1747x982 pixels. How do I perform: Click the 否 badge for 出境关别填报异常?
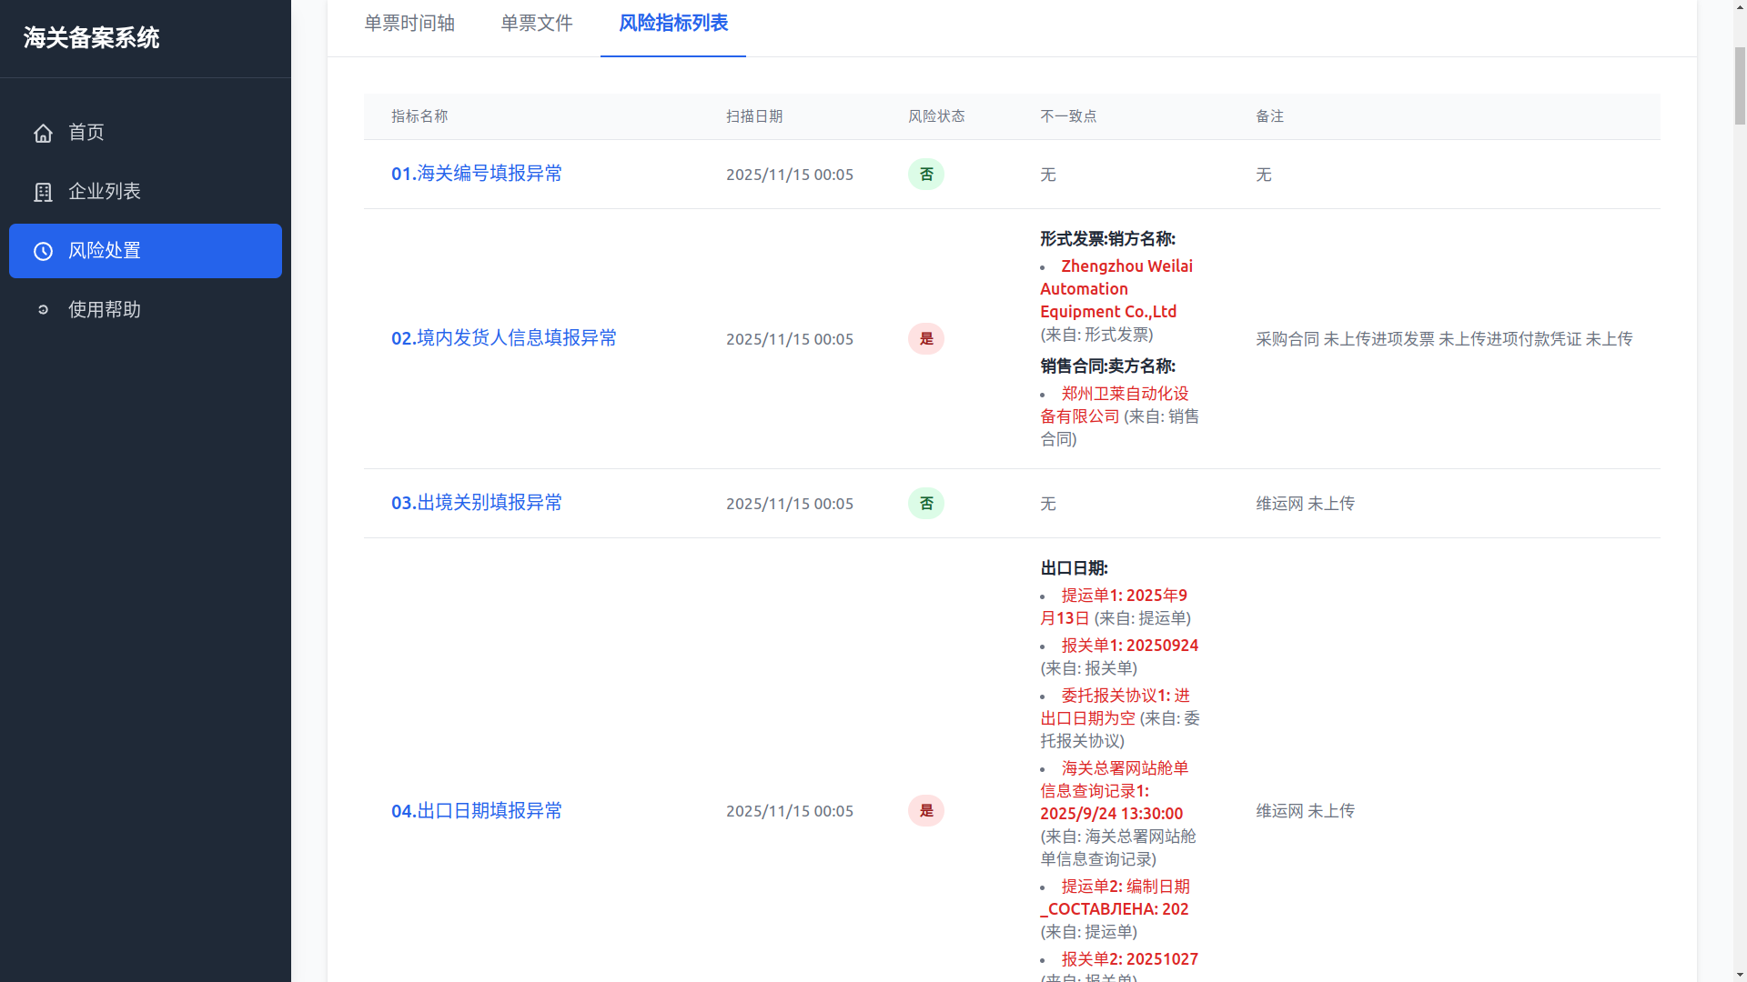point(925,503)
